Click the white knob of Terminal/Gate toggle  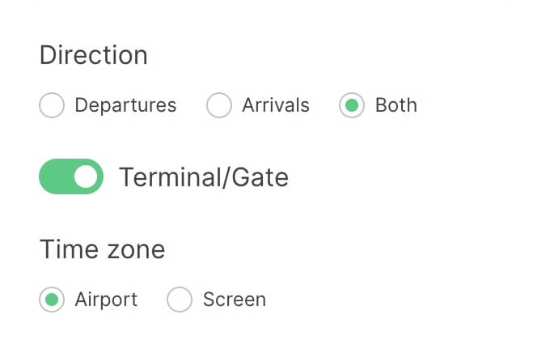[x=86, y=176]
